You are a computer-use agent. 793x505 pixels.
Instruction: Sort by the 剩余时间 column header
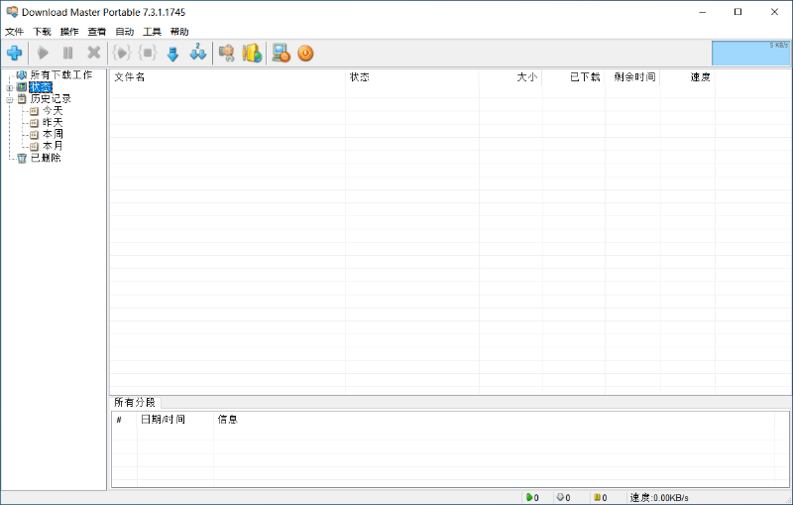coord(632,77)
